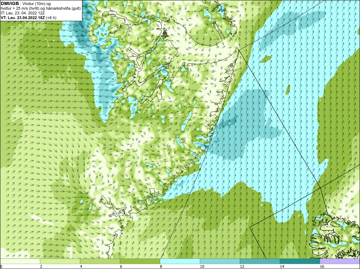Screen dimensions: 360x269
Task: Click the 6–8 m/s dark green legend swatch
Action: pyautogui.click(x=140, y=261)
